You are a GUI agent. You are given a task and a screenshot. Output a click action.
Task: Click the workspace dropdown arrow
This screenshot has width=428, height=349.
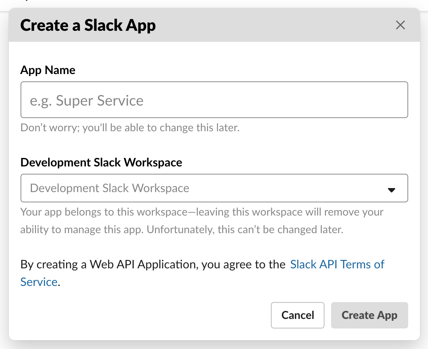coord(391,190)
